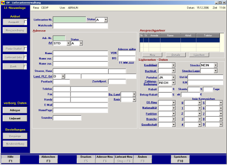227x165 pixels.
Task: Click the Adresse button under verborg. Daten
Action: (15, 110)
